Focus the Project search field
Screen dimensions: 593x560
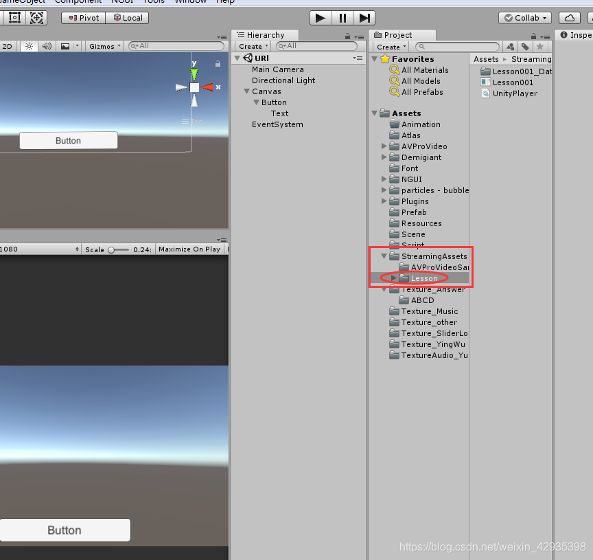[x=457, y=47]
